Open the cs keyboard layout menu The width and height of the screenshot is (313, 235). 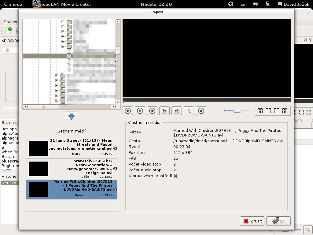pyautogui.click(x=243, y=4)
